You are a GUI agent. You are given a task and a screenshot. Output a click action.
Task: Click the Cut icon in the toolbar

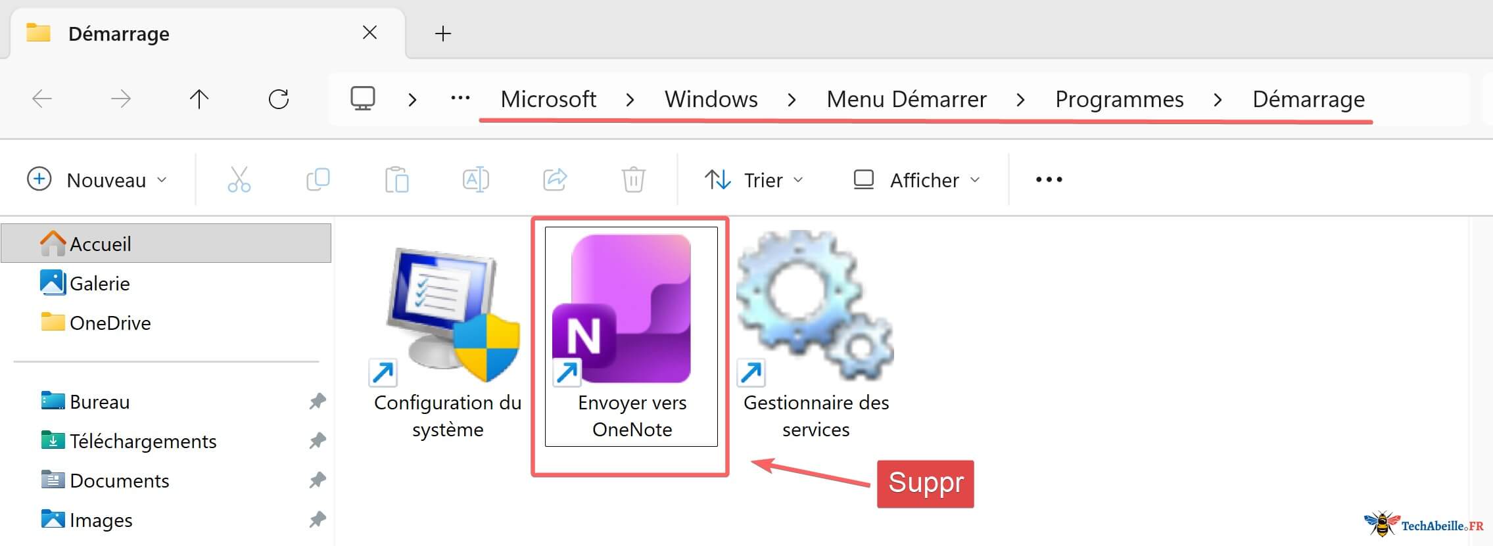(x=240, y=179)
